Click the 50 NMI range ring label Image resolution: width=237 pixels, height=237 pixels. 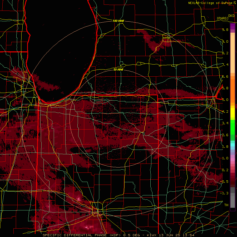pos(118,70)
